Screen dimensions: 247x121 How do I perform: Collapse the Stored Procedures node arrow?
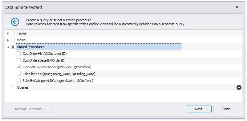pos(8,47)
